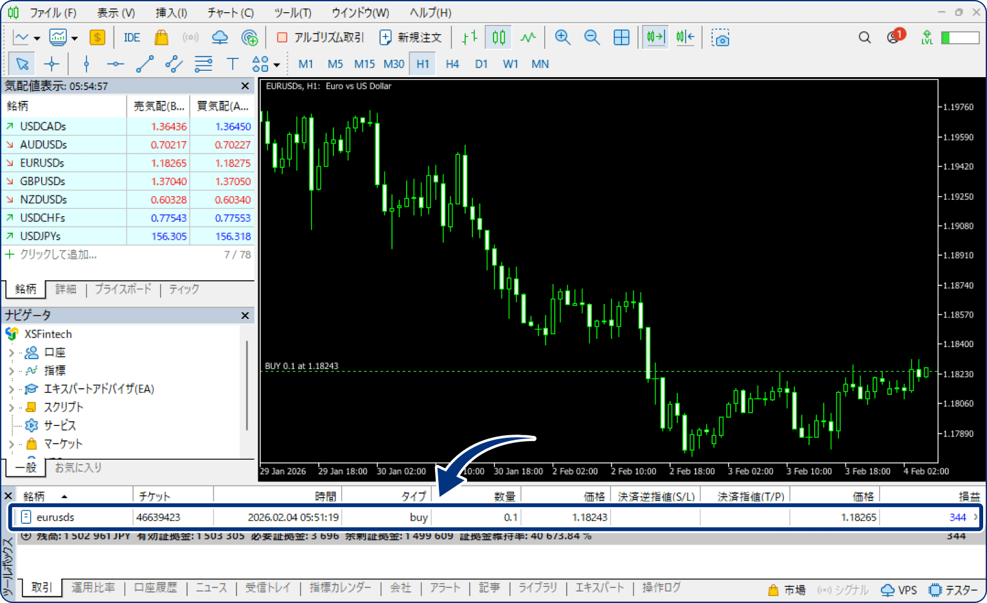
Task: Open the chart type dropdown arrow
Action: pyautogui.click(x=37, y=39)
